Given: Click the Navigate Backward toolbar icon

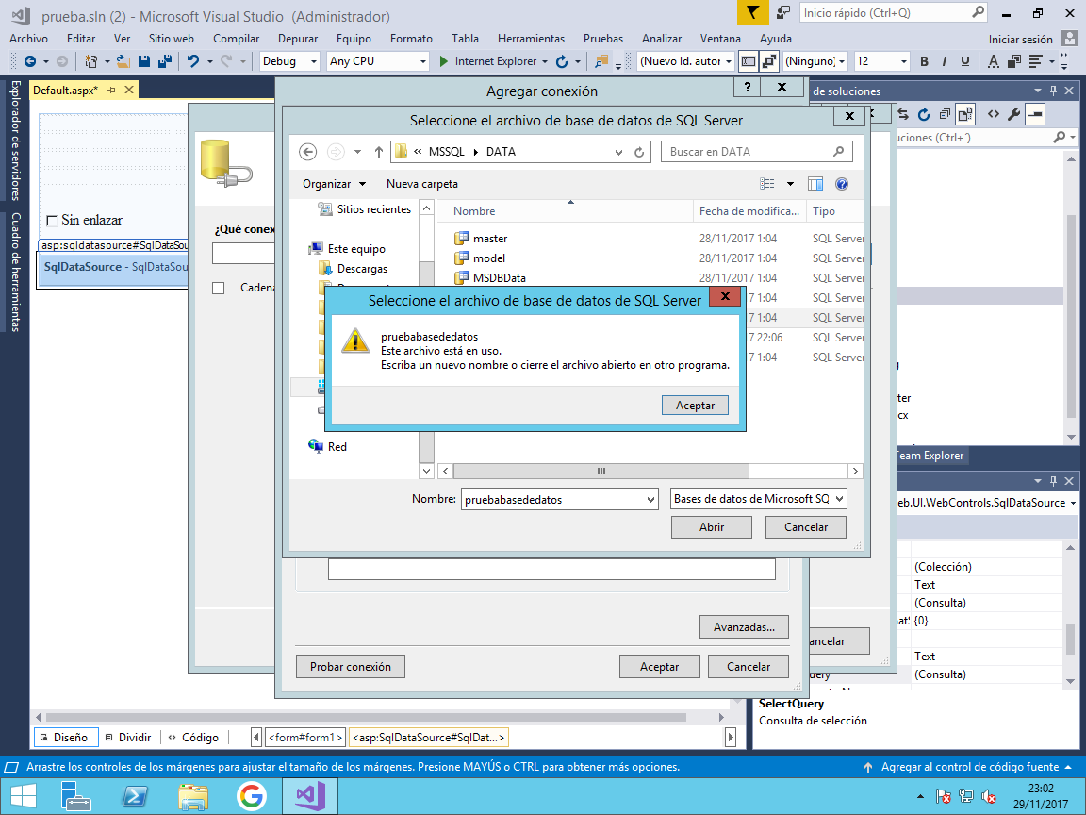Looking at the screenshot, I should click(30, 61).
